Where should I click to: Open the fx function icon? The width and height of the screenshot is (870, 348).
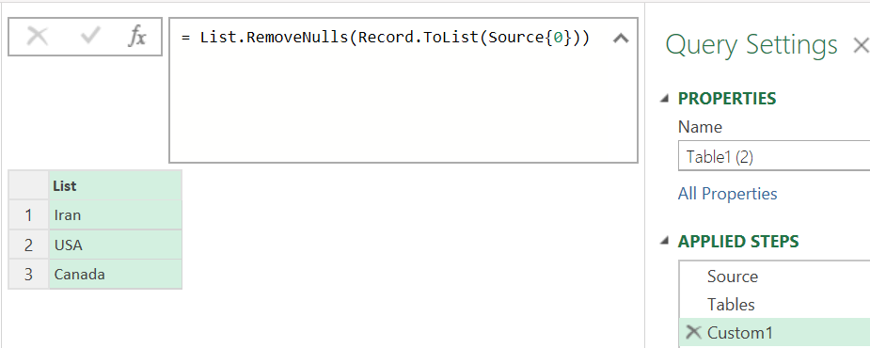pos(137,37)
